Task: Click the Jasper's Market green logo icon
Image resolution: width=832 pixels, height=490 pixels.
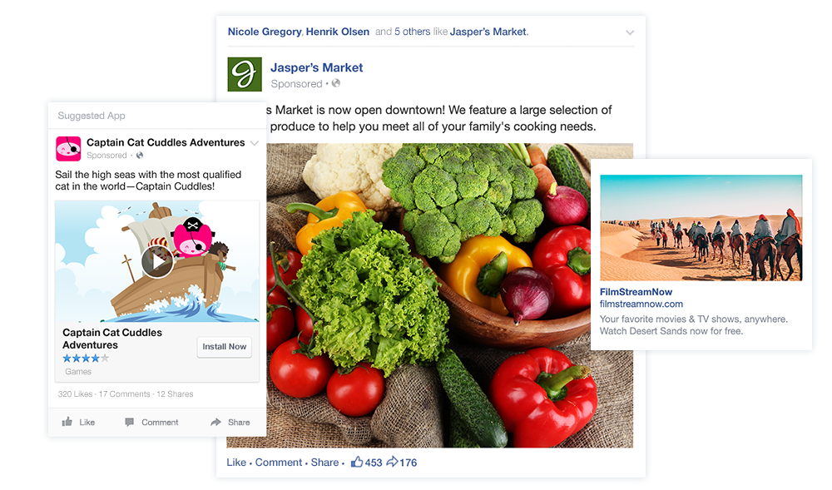Action: pyautogui.click(x=245, y=74)
